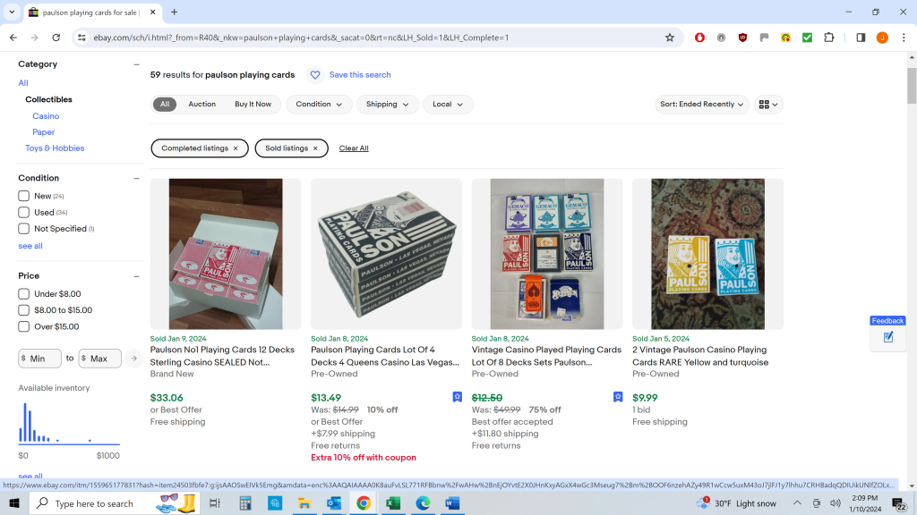917x515 pixels.
Task: Open Microsoft Store from the taskbar
Action: 274,503
